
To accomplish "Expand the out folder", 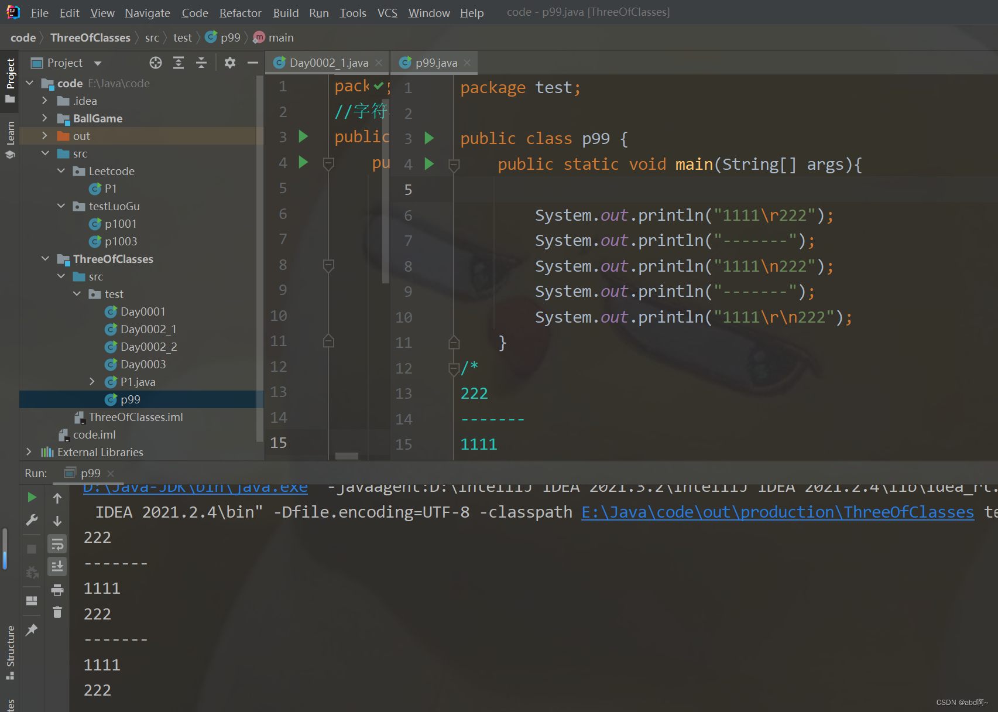I will point(45,136).
